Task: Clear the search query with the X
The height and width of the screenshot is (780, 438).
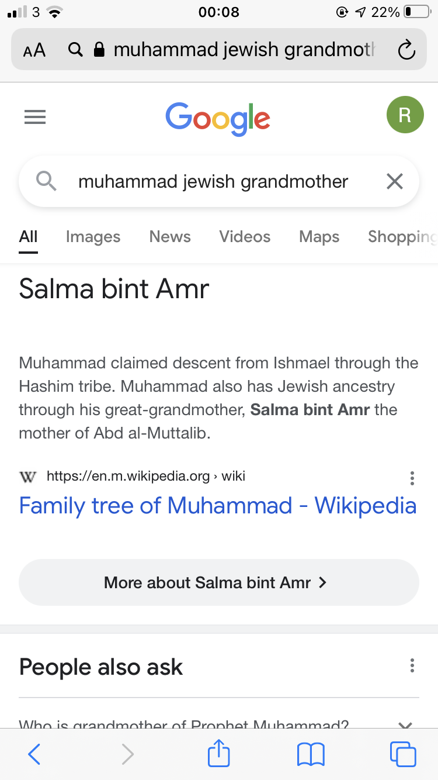Action: pyautogui.click(x=395, y=182)
